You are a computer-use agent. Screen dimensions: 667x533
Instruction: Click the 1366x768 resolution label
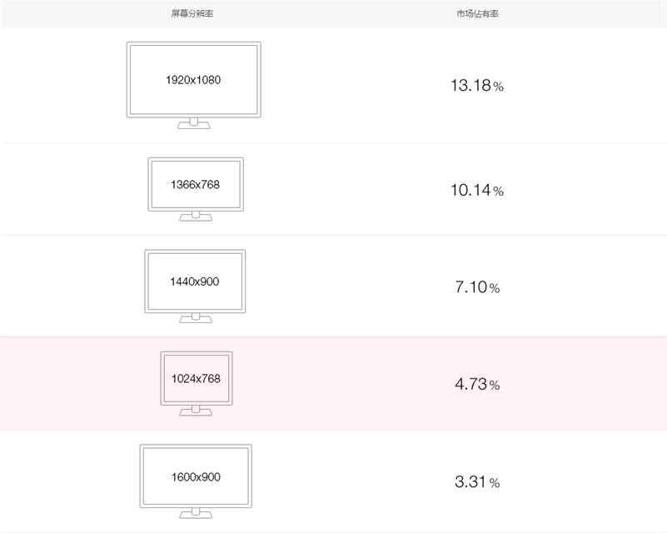tap(195, 184)
